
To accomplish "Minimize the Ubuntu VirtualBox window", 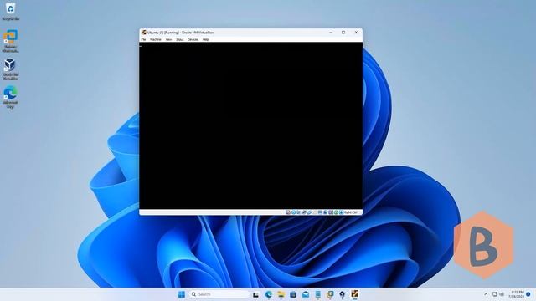I will (x=331, y=33).
